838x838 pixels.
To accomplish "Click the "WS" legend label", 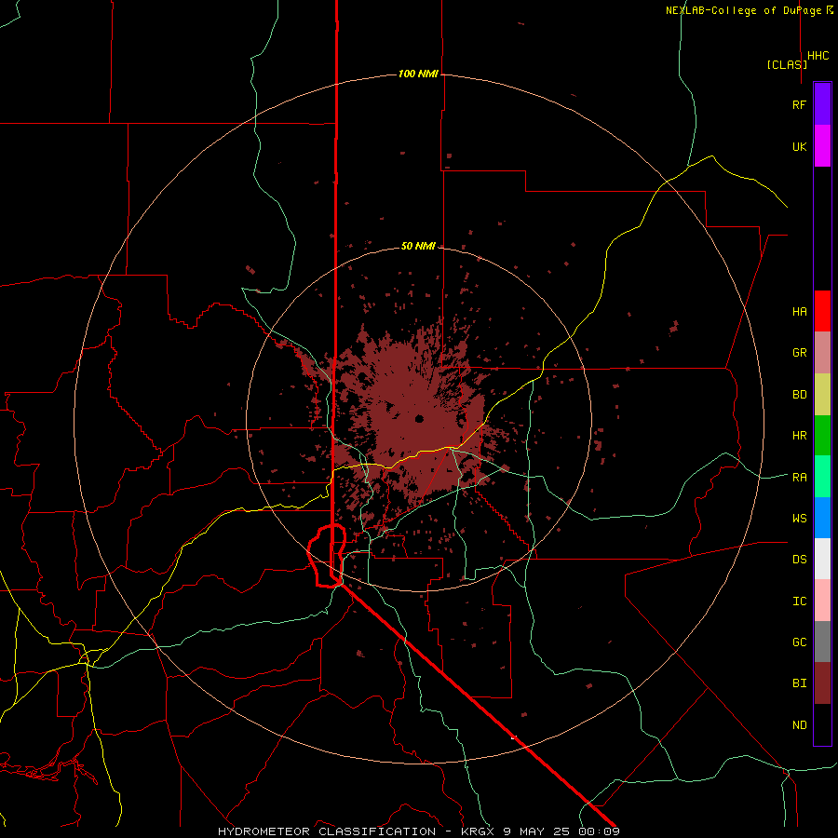I will pos(800,518).
